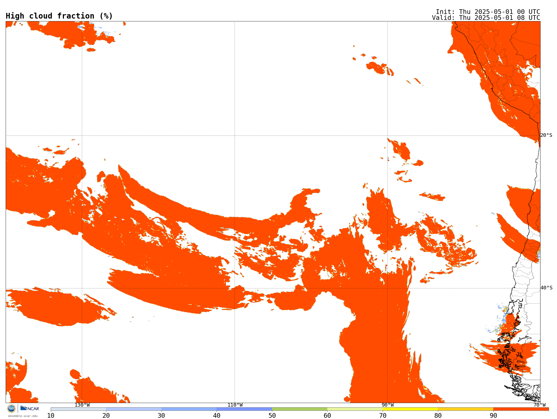Select the Init time label text

488,12
